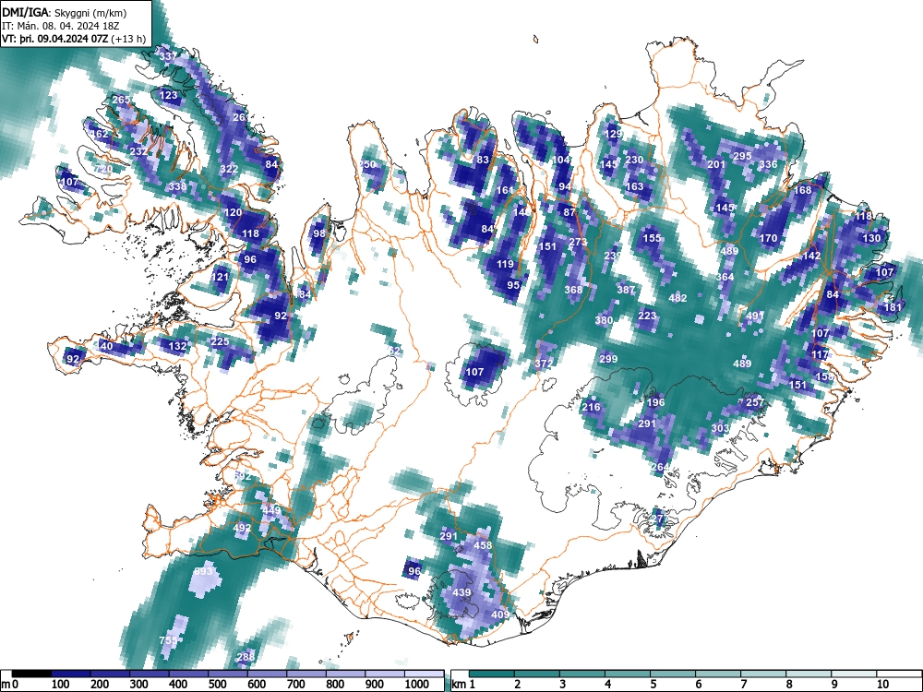Click the 338 visibility value
The width and height of the screenshot is (923, 692).
pos(177,187)
